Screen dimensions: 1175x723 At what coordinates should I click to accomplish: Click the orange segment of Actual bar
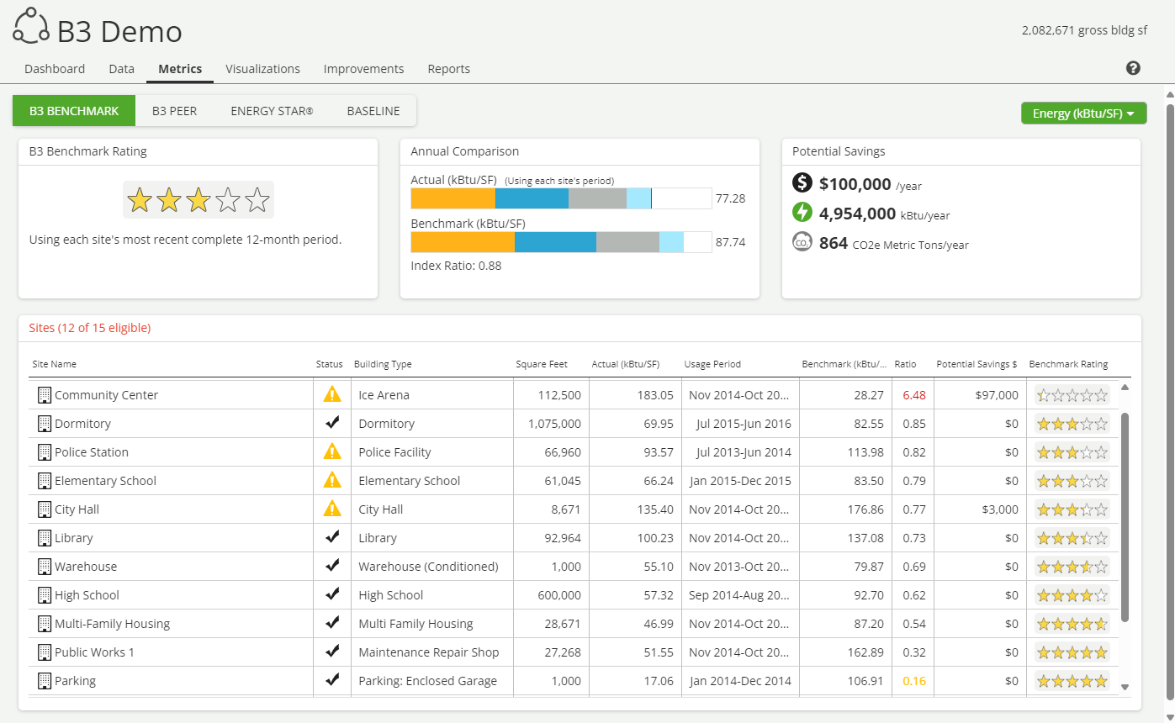coord(453,198)
